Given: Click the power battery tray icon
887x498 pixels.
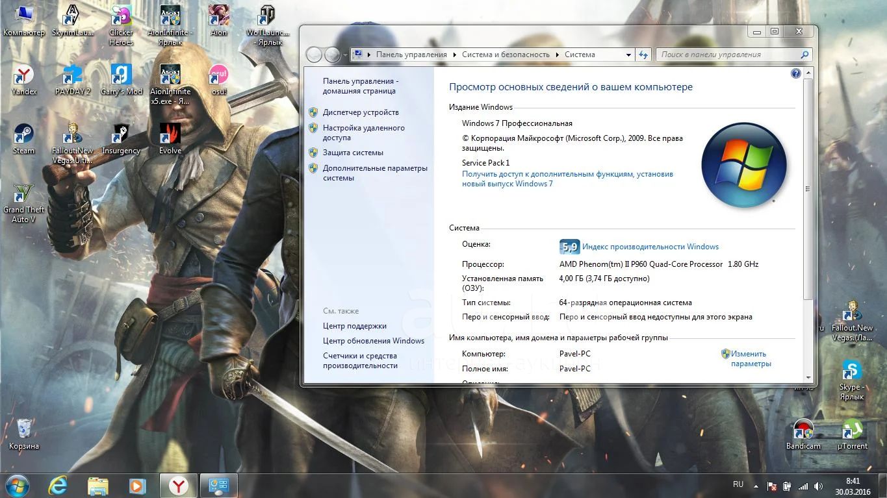Looking at the screenshot, I should pos(787,486).
